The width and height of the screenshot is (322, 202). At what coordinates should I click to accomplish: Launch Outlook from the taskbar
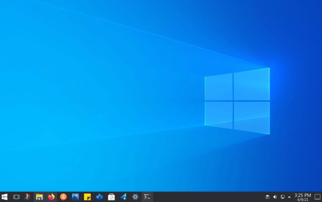pos(99,197)
